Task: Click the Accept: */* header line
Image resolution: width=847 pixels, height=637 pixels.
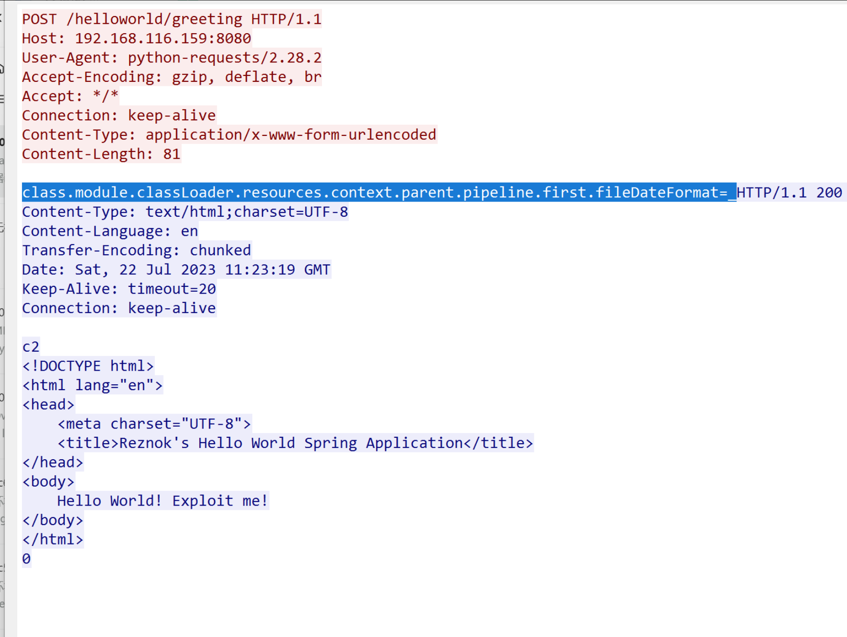Action: 70,96
